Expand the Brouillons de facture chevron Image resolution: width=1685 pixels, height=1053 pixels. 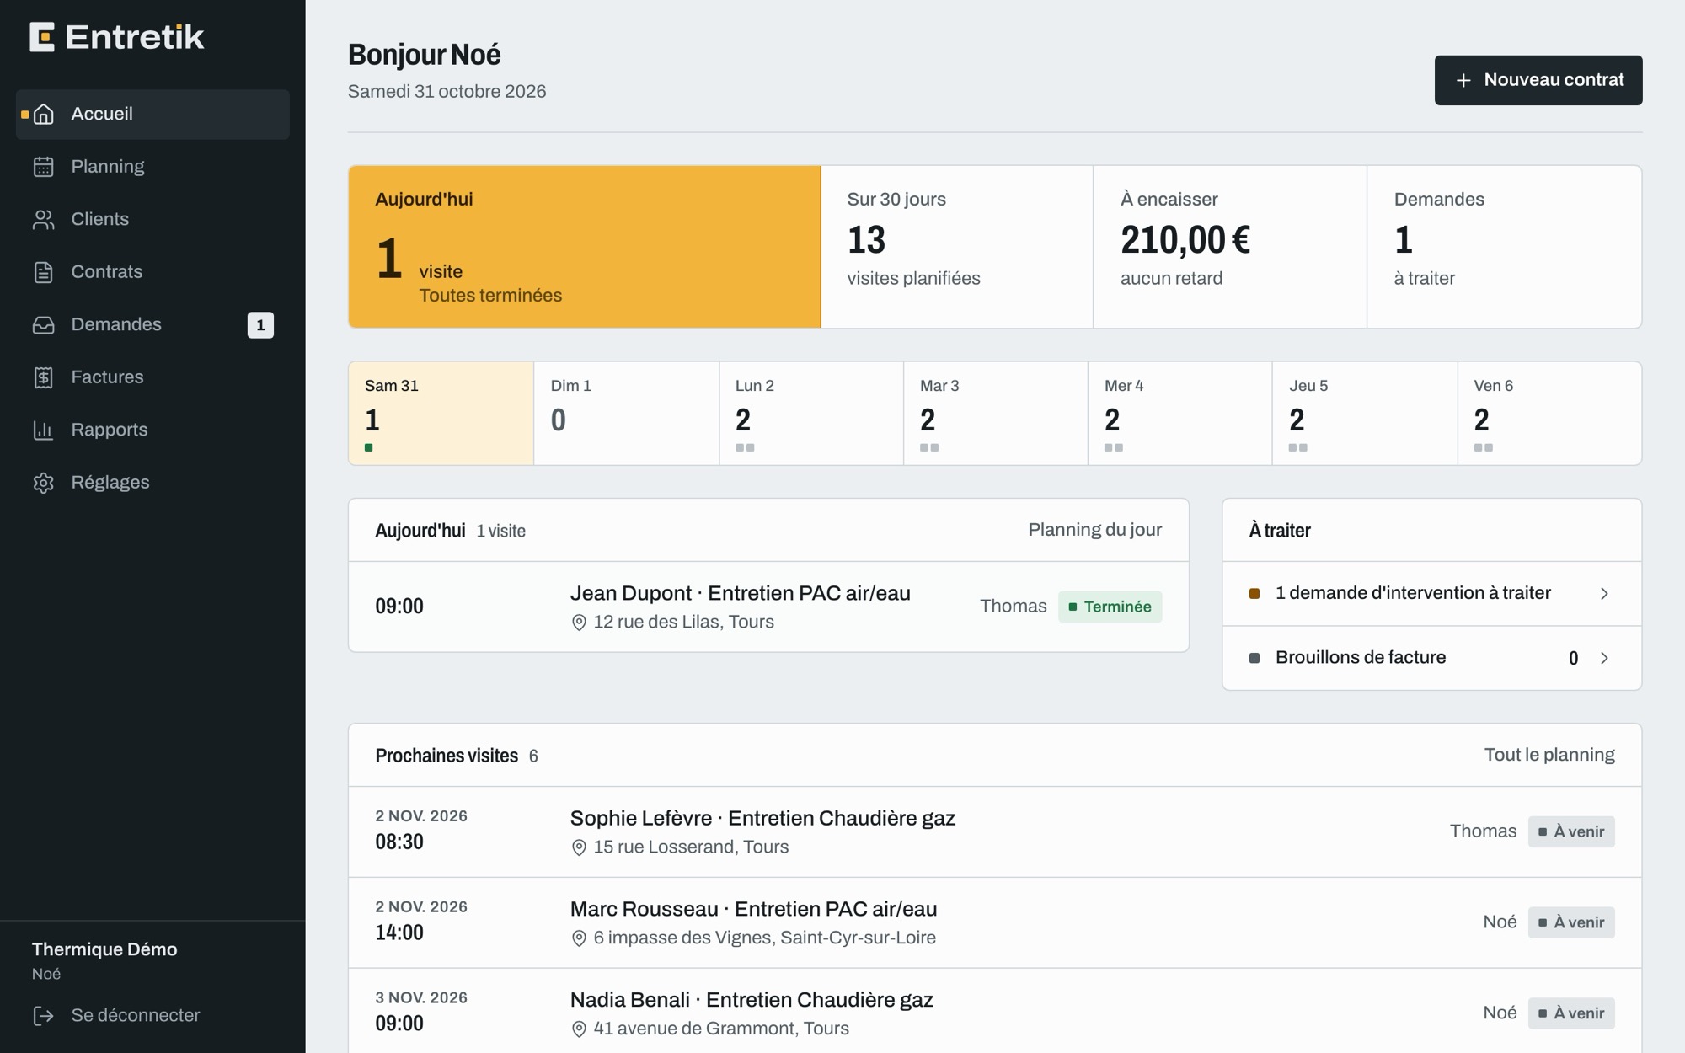(1604, 658)
